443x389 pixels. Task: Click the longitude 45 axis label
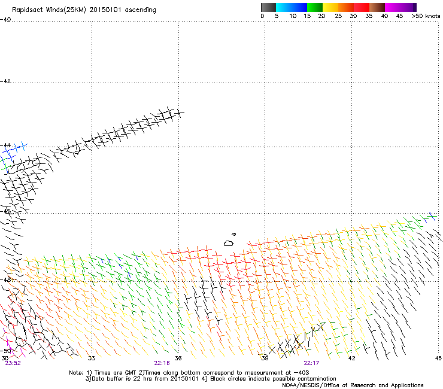point(438,358)
